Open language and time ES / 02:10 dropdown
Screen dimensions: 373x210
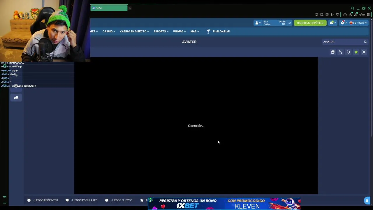358,23
